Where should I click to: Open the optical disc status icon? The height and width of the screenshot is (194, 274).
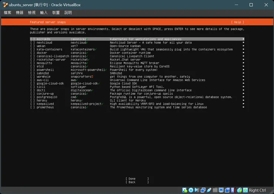tap(191, 190)
